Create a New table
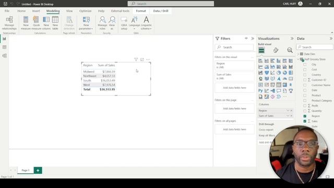The height and width of the screenshot is (188, 334). [x=55, y=23]
